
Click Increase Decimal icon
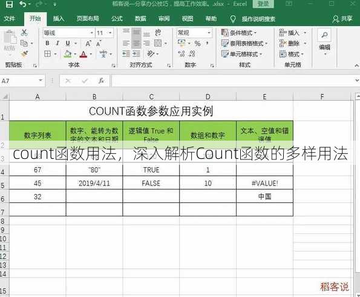(182, 54)
